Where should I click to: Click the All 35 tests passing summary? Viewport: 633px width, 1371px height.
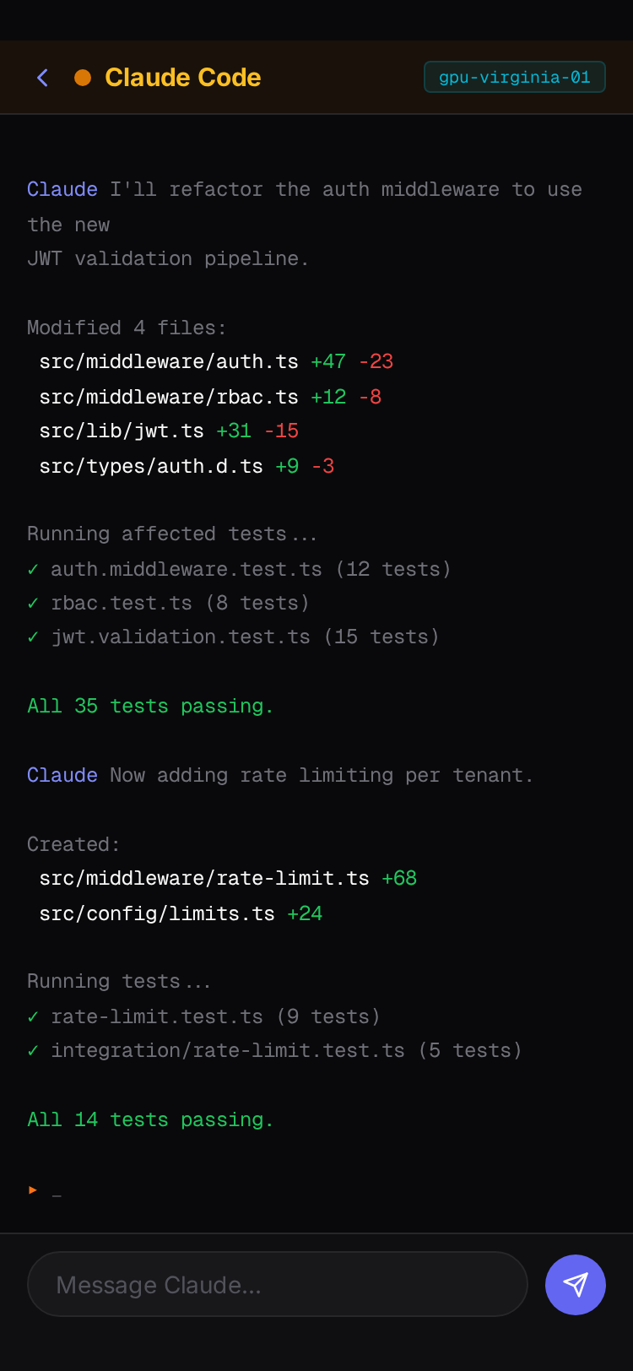pyautogui.click(x=150, y=706)
